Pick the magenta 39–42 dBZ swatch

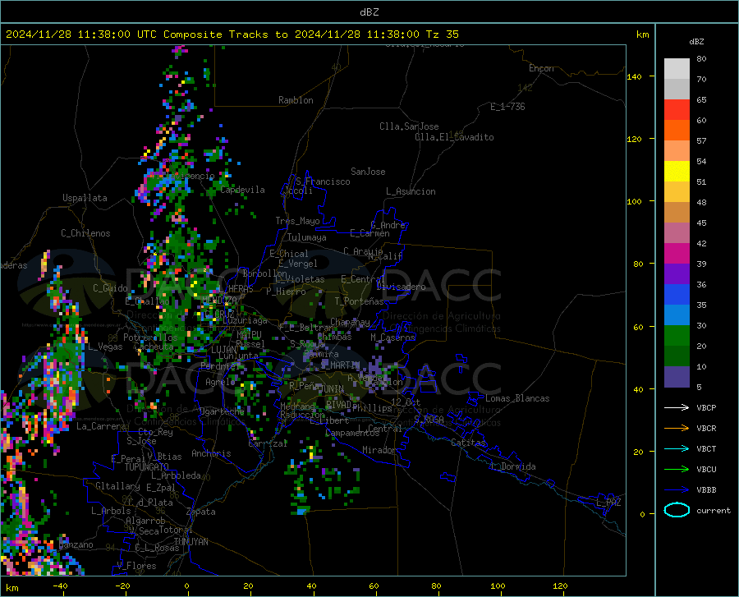pos(677,254)
